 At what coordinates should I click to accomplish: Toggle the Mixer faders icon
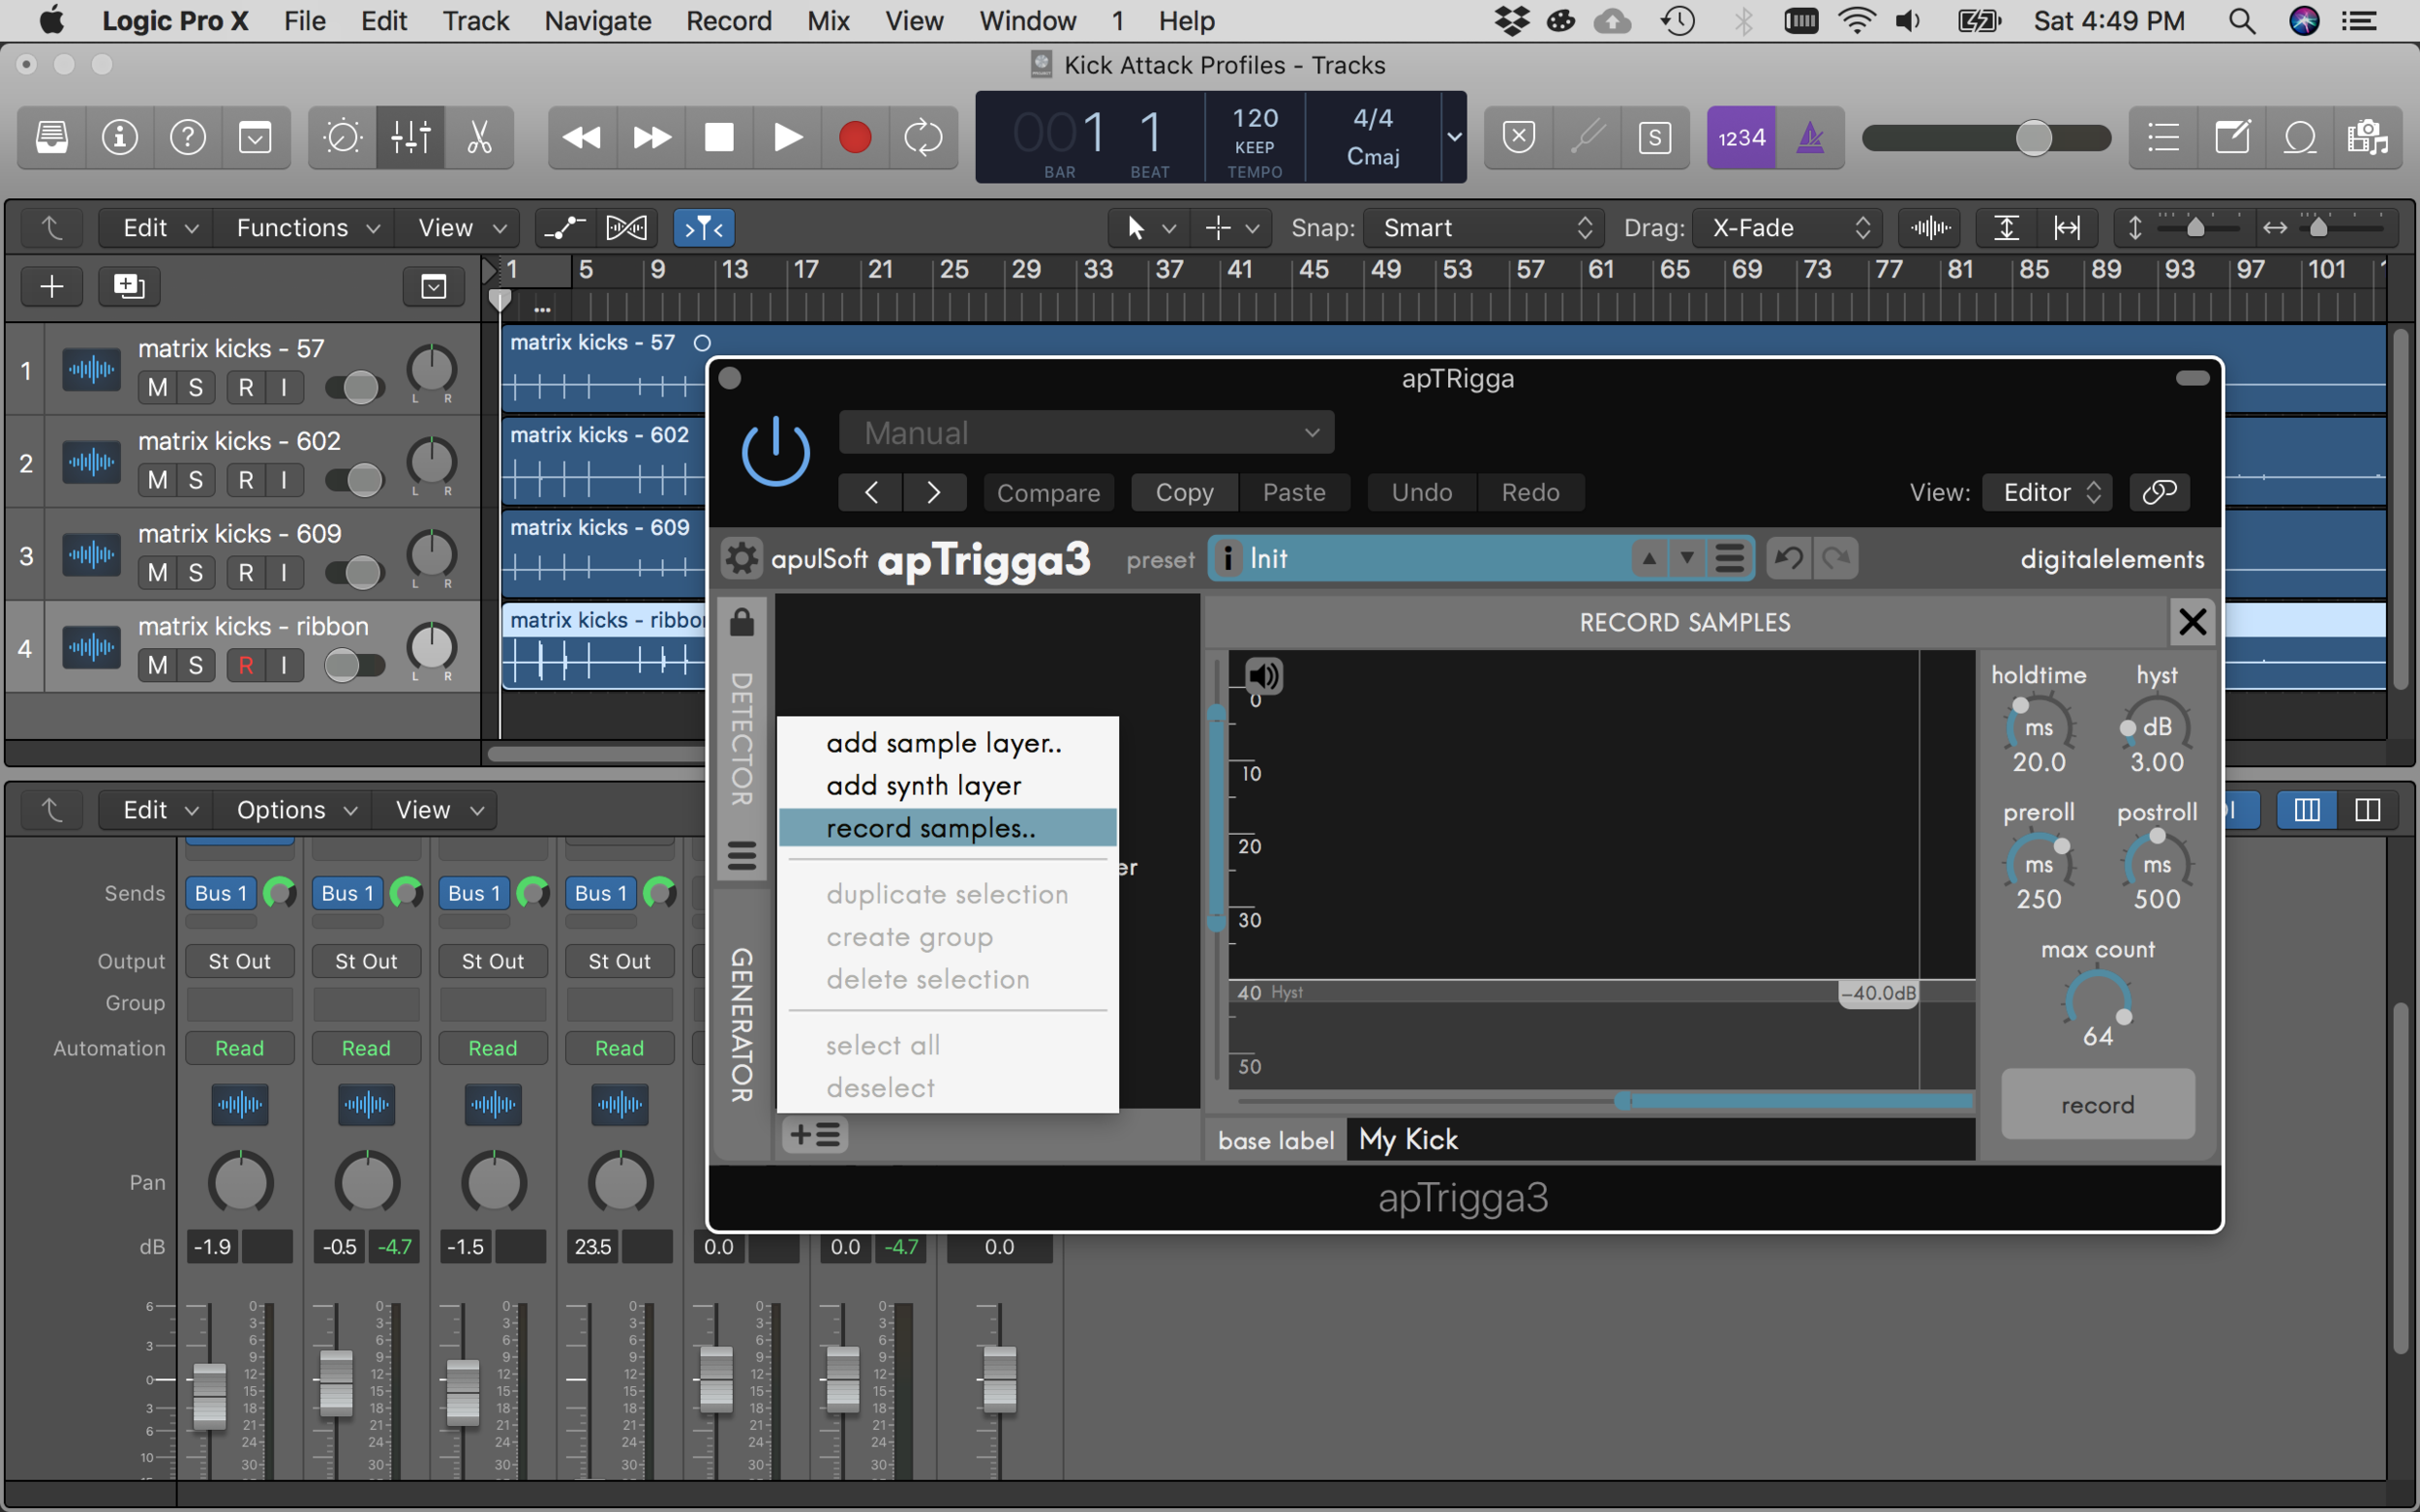(410, 137)
